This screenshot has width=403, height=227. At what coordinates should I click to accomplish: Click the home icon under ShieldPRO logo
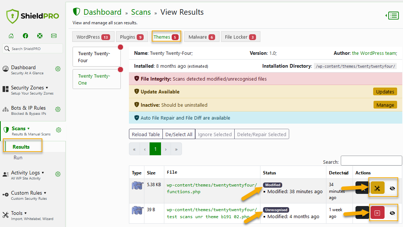pos(11,36)
